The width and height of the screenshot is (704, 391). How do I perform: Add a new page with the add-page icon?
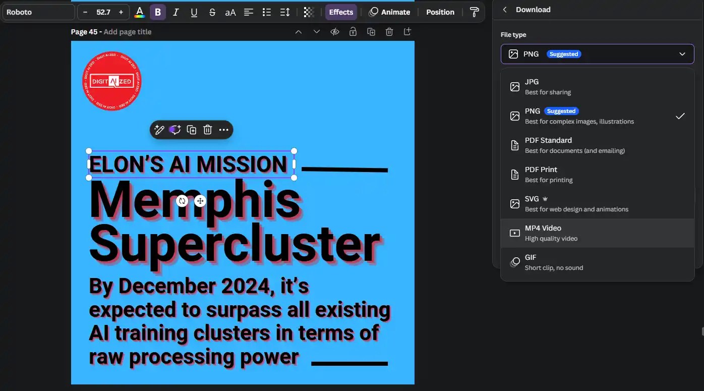(407, 31)
